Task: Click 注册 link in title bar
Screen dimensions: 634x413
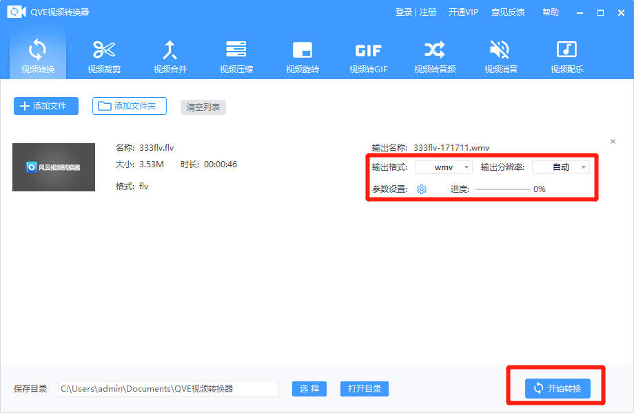Action: pyautogui.click(x=428, y=12)
